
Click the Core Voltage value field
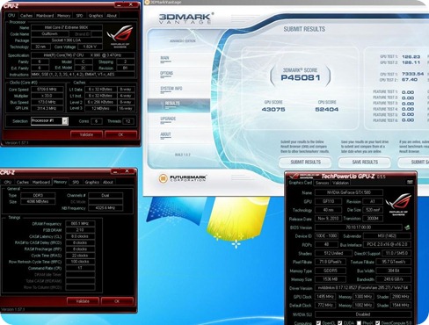pyautogui.click(x=91, y=47)
